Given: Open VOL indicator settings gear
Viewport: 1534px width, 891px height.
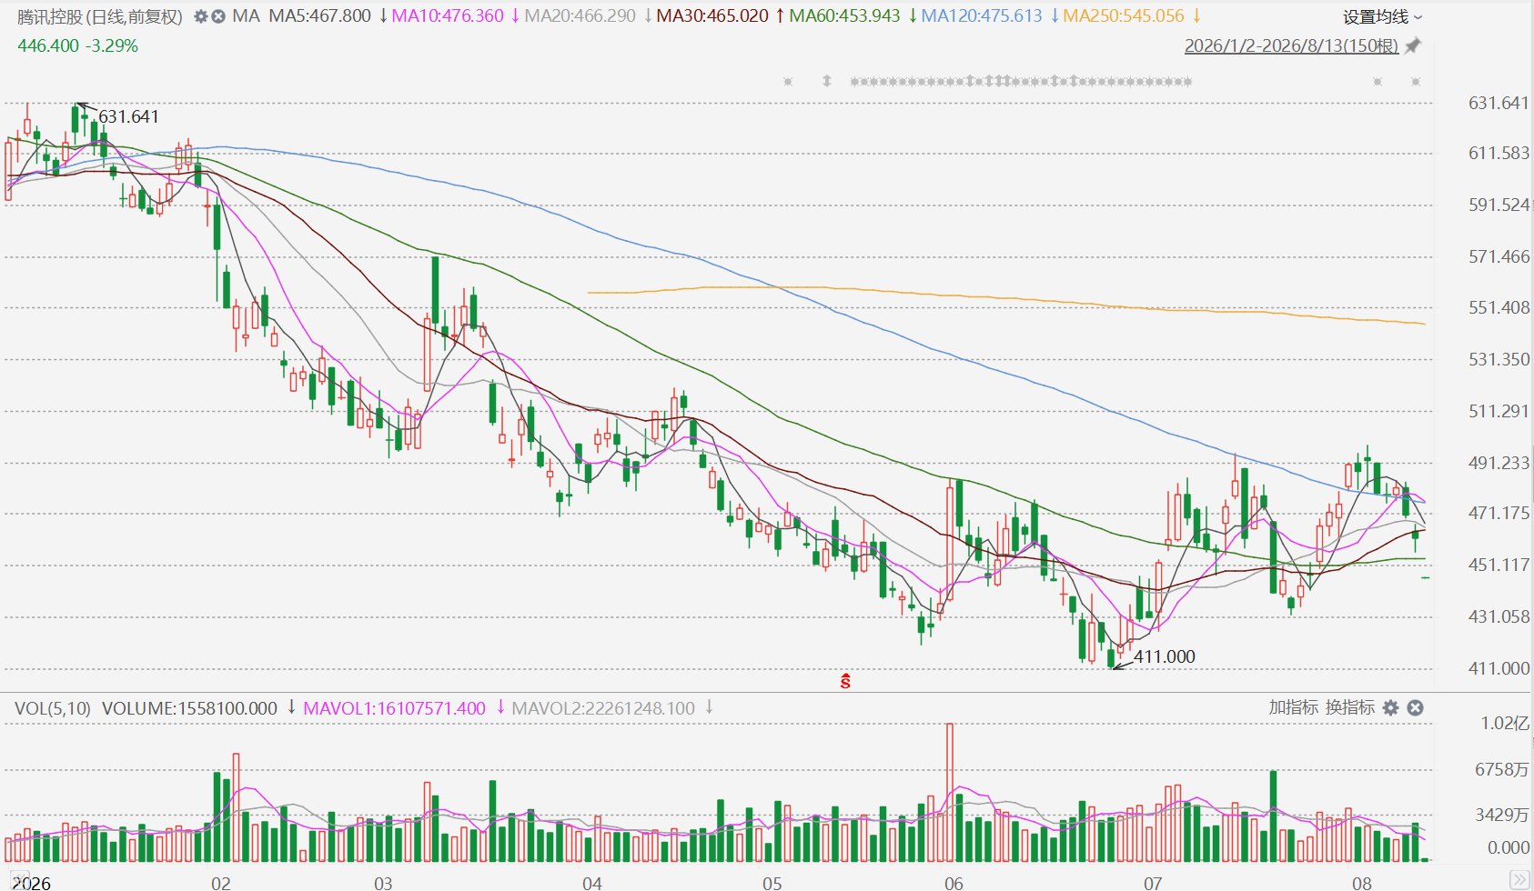Looking at the screenshot, I should (x=1390, y=707).
